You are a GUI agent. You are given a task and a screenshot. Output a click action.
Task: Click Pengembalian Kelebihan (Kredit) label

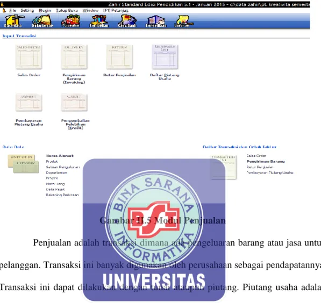tap(75, 124)
